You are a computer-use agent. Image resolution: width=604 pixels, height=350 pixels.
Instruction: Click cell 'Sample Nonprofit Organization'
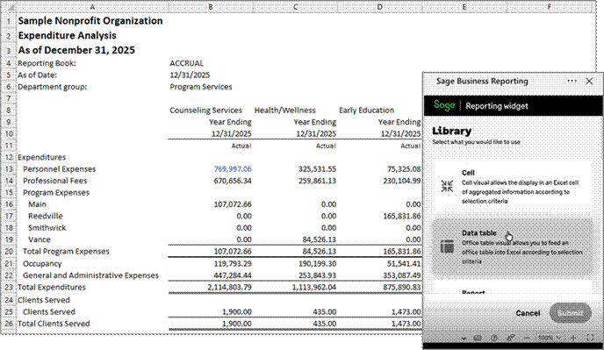click(90, 21)
